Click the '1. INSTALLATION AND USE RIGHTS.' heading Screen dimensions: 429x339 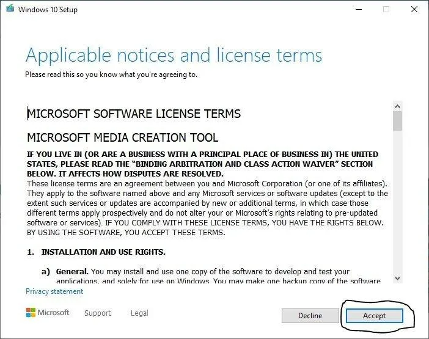point(96,252)
